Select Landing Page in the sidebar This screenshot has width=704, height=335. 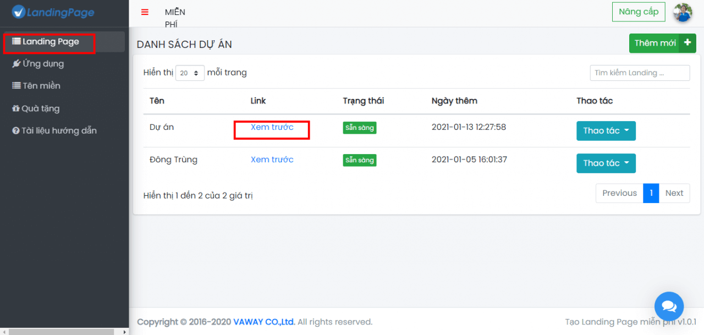tap(51, 42)
